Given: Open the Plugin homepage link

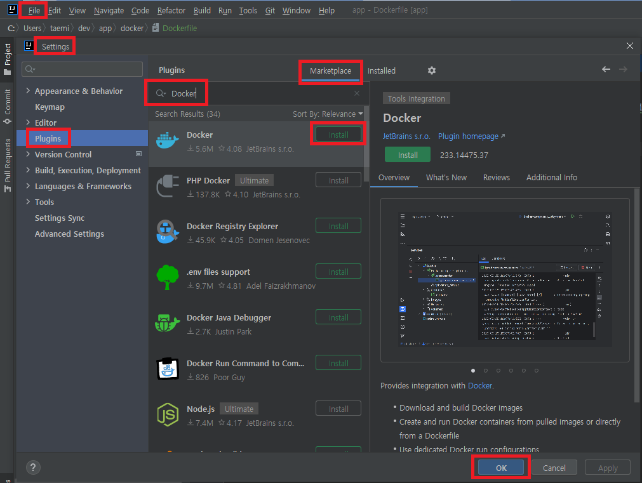Looking at the screenshot, I should (x=471, y=136).
